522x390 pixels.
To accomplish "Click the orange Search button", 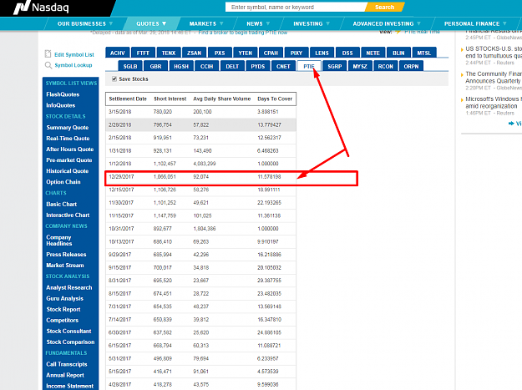I will (x=384, y=7).
